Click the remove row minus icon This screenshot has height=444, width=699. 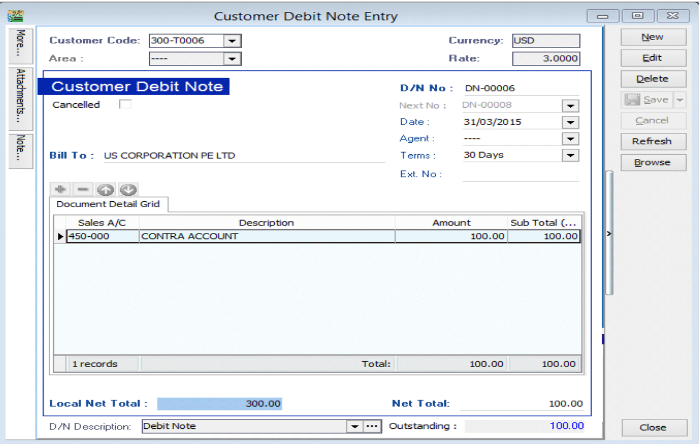point(83,190)
